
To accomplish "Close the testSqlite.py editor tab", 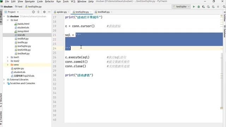I will click(x=91, y=12).
